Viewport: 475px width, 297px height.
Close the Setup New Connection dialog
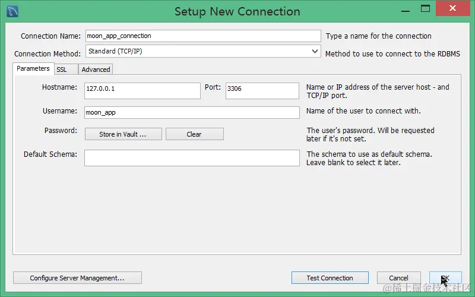(452, 8)
